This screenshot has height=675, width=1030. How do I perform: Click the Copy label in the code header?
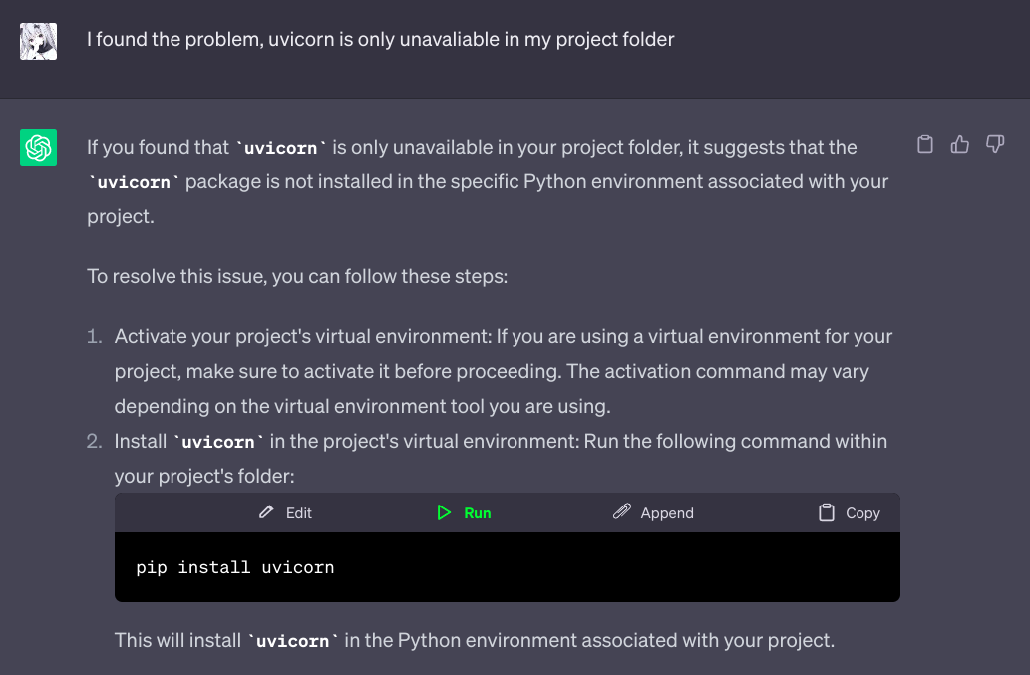862,513
